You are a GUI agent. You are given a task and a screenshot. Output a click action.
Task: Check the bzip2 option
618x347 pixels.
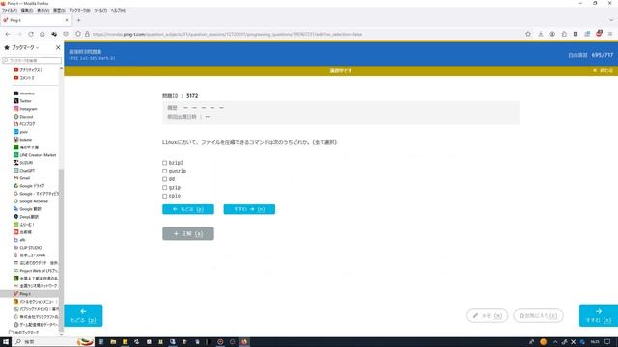pos(165,163)
